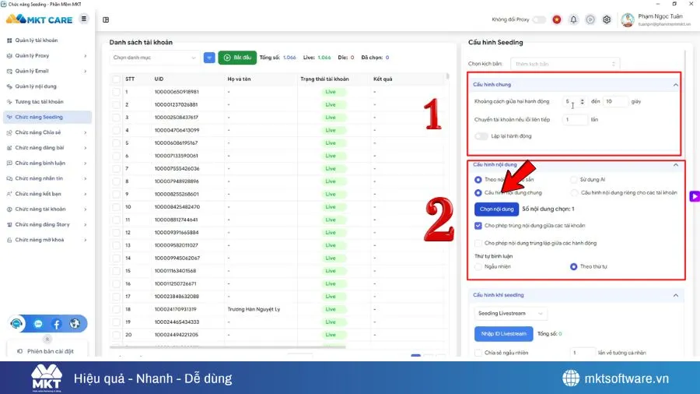Expand Quản lý Email submenu
Screen dimensions: 700x394
(85, 71)
